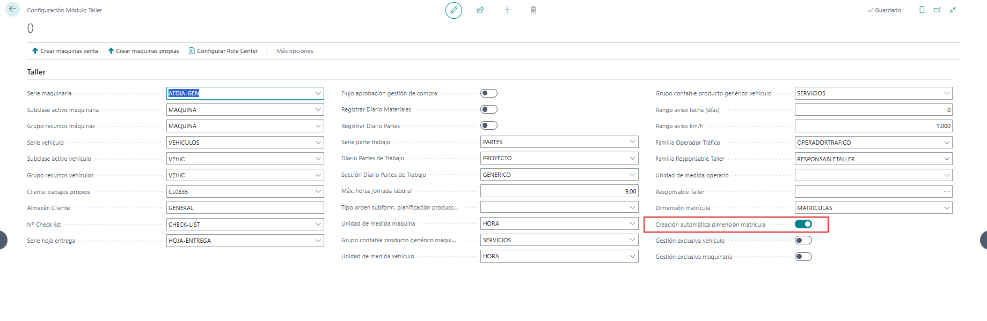Disable Creación automática dimensión matrícula switch
The image size is (987, 321).
point(803,224)
